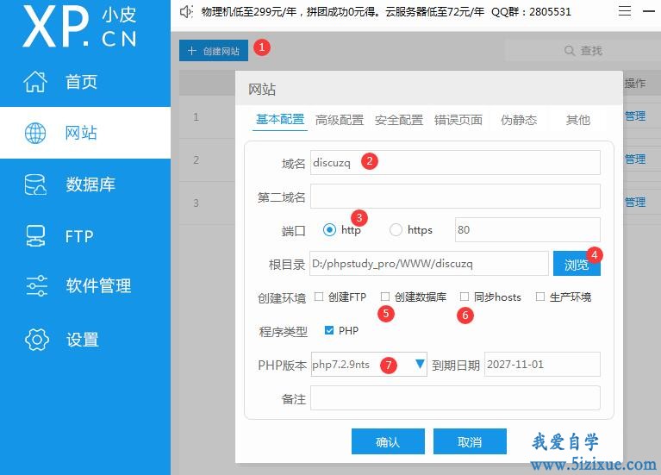Switch to the 伪静态 tab
Screen dimensions: 661x475
point(519,120)
